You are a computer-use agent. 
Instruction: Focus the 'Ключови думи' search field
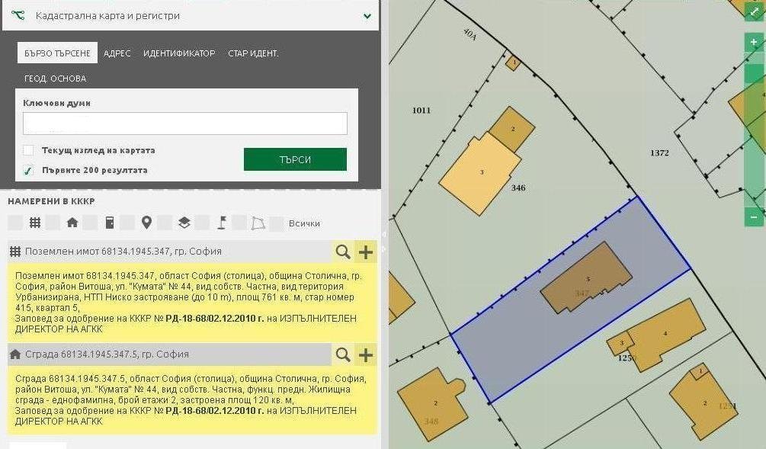click(x=185, y=123)
